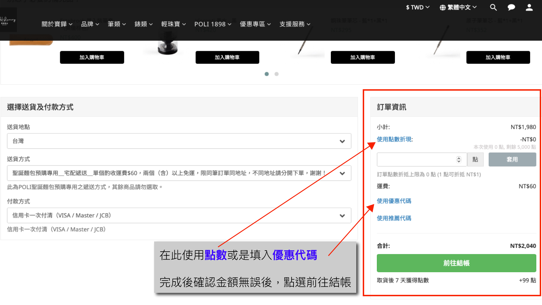The image size is (542, 305).
Task: Switch to second carousel page dot
Action: 277,74
